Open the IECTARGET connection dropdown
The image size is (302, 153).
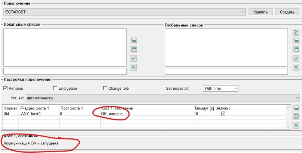(124, 12)
